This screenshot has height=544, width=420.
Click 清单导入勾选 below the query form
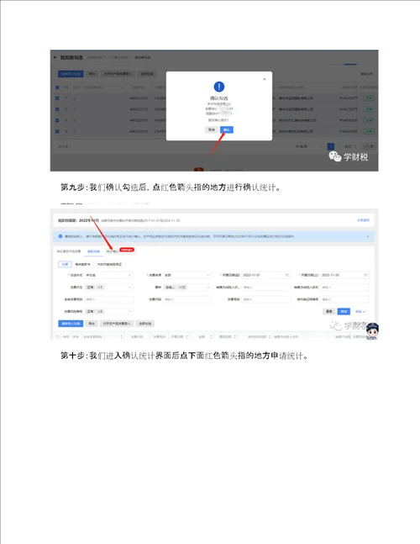tap(71, 324)
